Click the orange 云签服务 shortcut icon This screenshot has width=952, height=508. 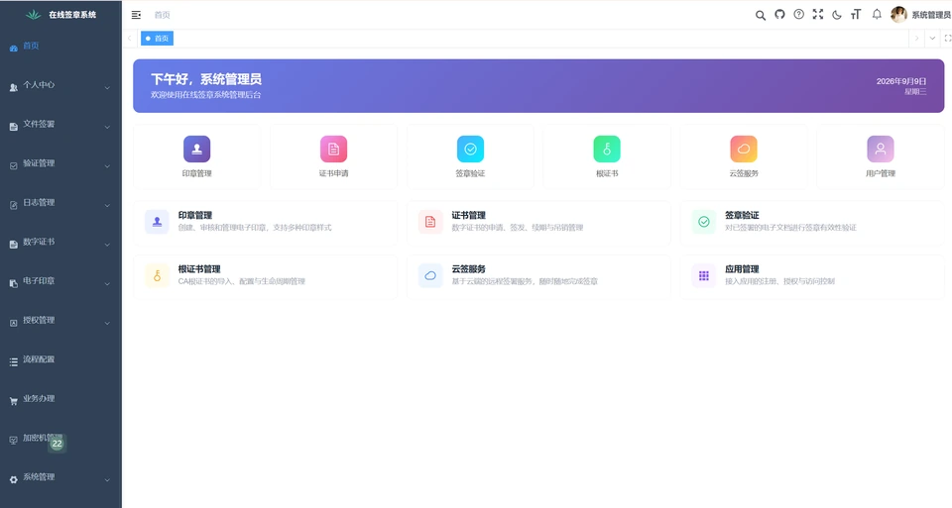743,150
